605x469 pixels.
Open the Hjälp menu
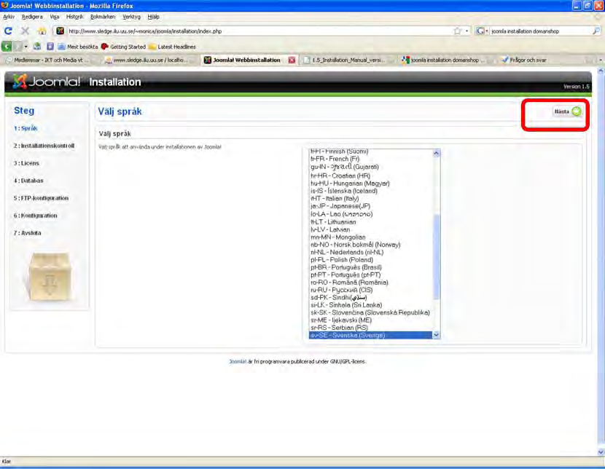153,17
